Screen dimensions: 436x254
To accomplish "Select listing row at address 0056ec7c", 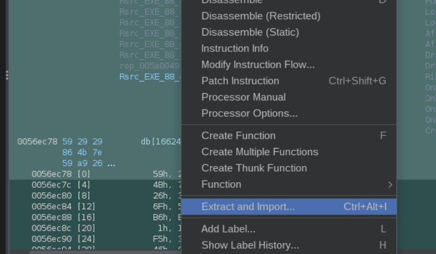I will [95, 185].
